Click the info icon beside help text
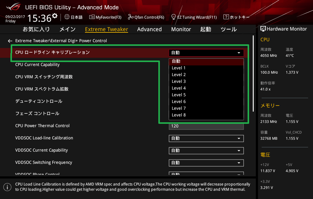313x199 pixels. 7,187
